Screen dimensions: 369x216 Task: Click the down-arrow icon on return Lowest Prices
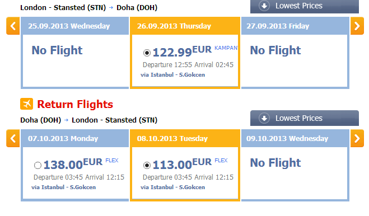tap(264, 118)
